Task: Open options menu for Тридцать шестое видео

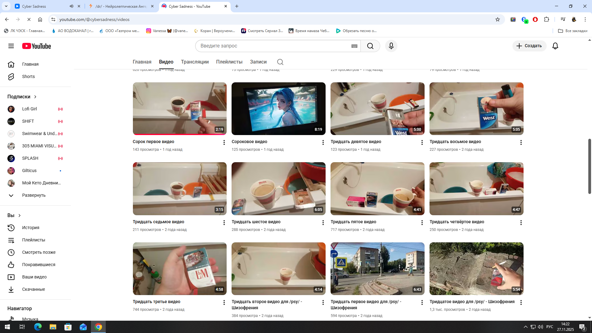Action: (323, 223)
